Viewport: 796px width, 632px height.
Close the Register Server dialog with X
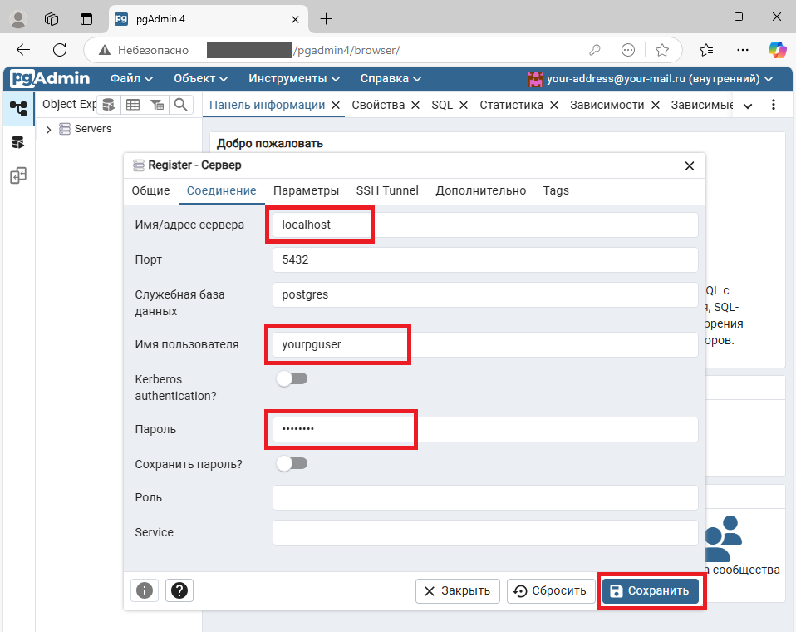(690, 166)
